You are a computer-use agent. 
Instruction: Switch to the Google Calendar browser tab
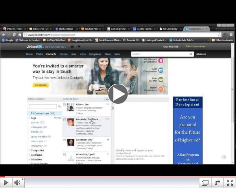[144, 29]
